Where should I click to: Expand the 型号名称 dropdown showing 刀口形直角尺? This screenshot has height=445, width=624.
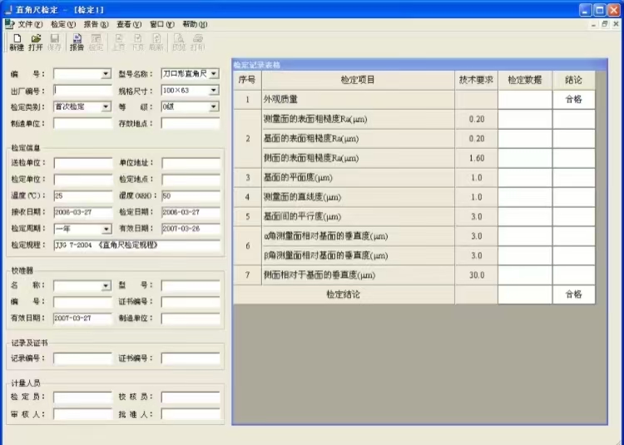214,74
